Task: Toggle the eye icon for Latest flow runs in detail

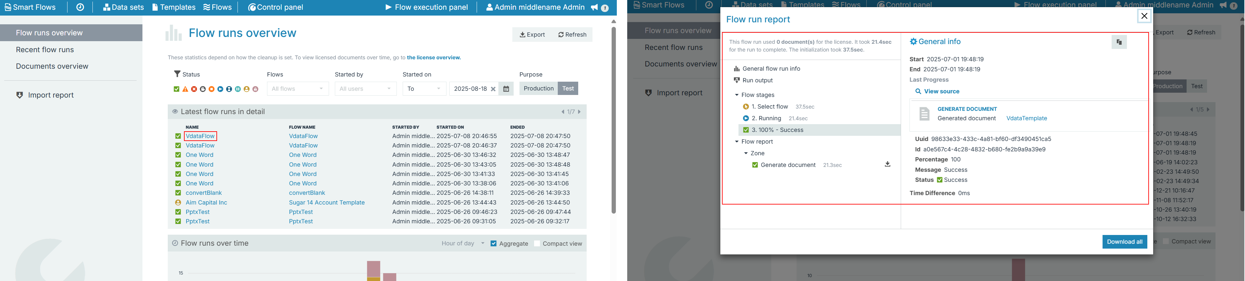Action: 175,111
